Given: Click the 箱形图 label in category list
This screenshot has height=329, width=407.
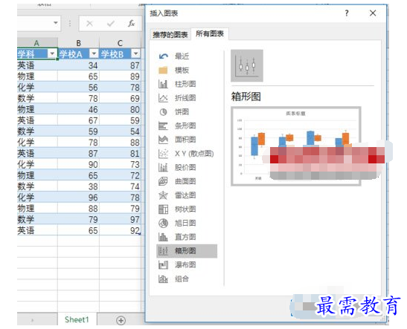Looking at the screenshot, I should [185, 251].
